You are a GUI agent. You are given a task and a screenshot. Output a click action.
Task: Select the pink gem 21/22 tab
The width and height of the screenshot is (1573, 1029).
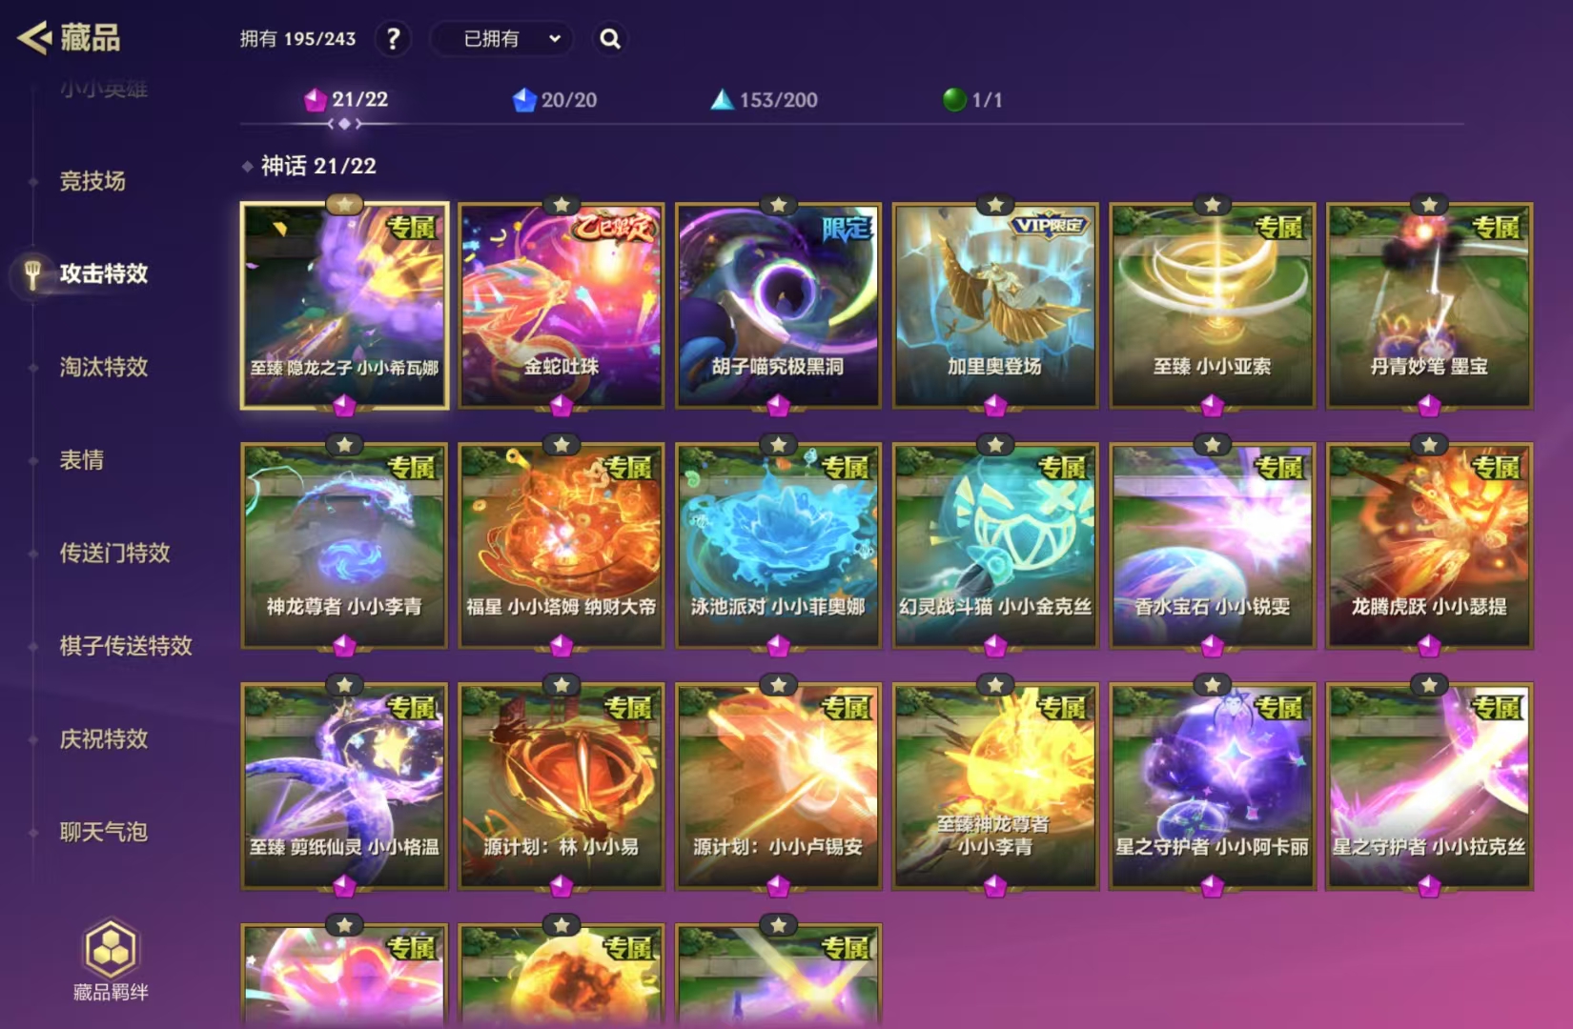point(346,99)
